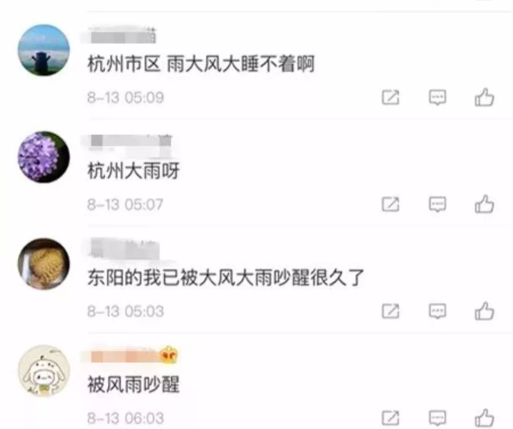Like the 东阳的我已被大风大雨吵醒很久了 comment
513x429 pixels.
(484, 311)
